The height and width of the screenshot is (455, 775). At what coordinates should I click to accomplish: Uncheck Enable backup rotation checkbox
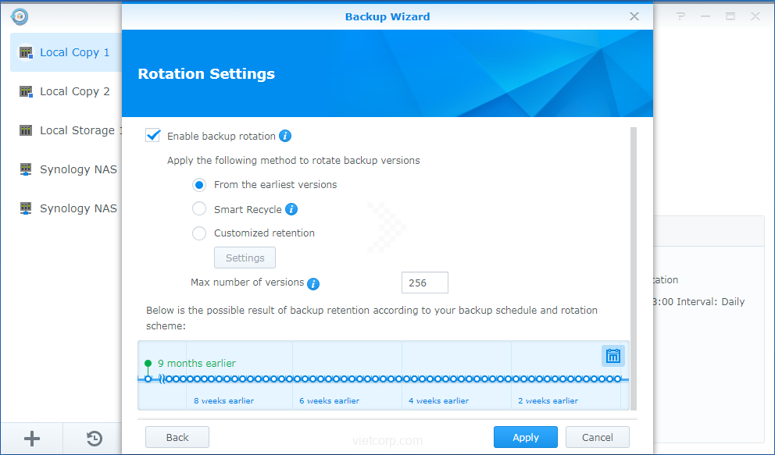coord(153,136)
